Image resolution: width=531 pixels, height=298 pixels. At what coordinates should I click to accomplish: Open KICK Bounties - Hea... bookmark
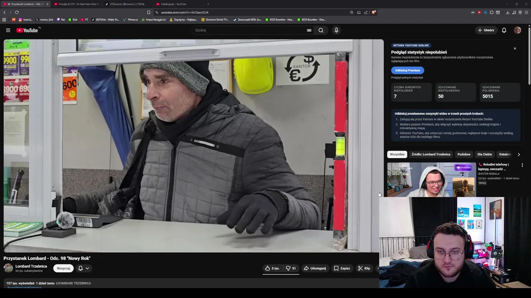tap(279, 19)
